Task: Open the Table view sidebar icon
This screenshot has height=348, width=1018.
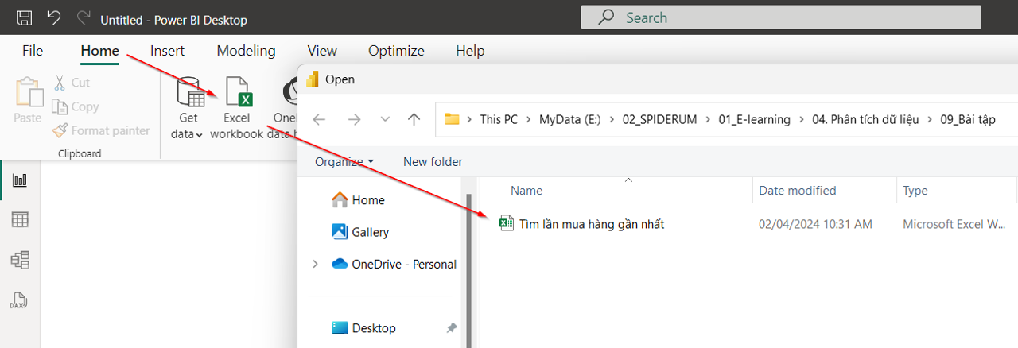Action: pyautogui.click(x=19, y=220)
